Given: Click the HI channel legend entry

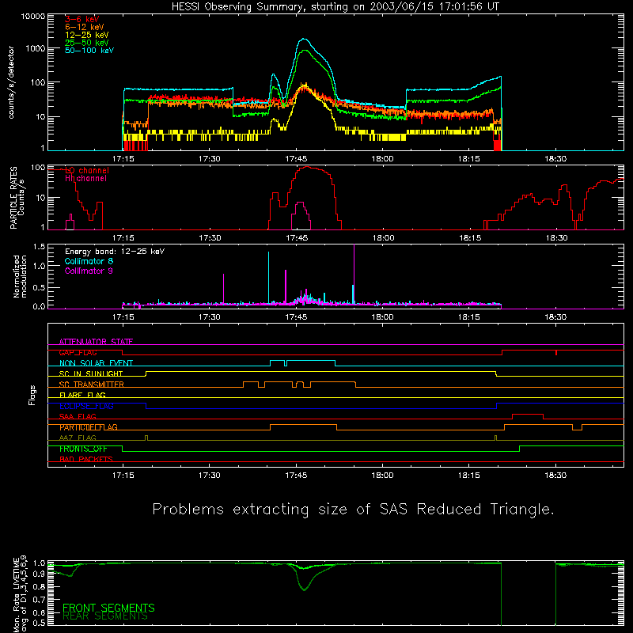Looking at the screenshot, I should pyautogui.click(x=85, y=178).
